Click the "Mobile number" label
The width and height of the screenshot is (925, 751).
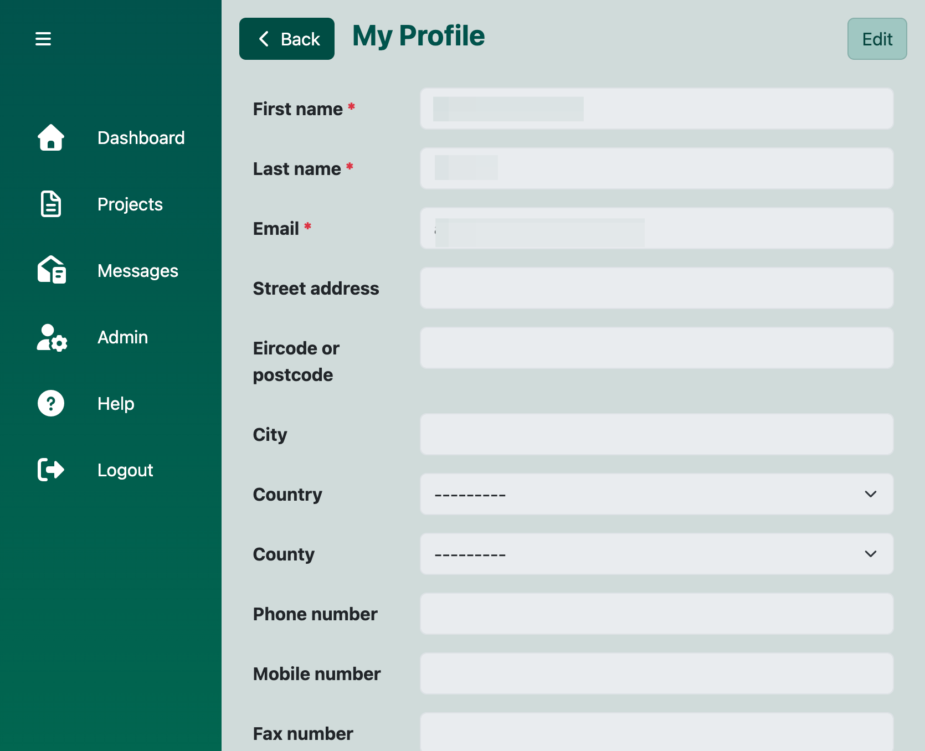[317, 674]
